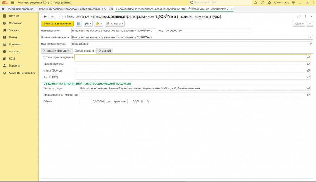Open calculator button in Крепость field
This screenshot has height=182, width=316.
[x=142, y=101]
